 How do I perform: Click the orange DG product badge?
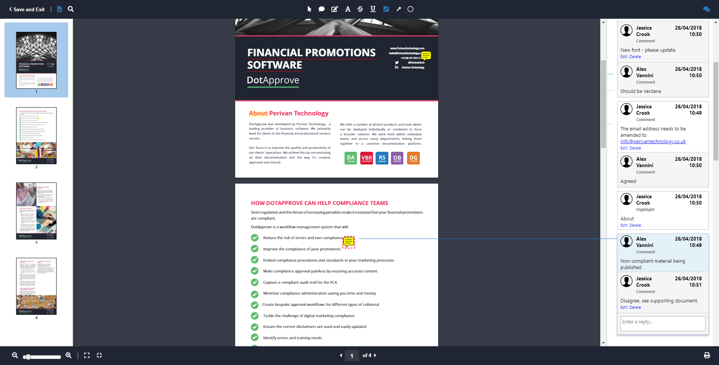point(413,158)
